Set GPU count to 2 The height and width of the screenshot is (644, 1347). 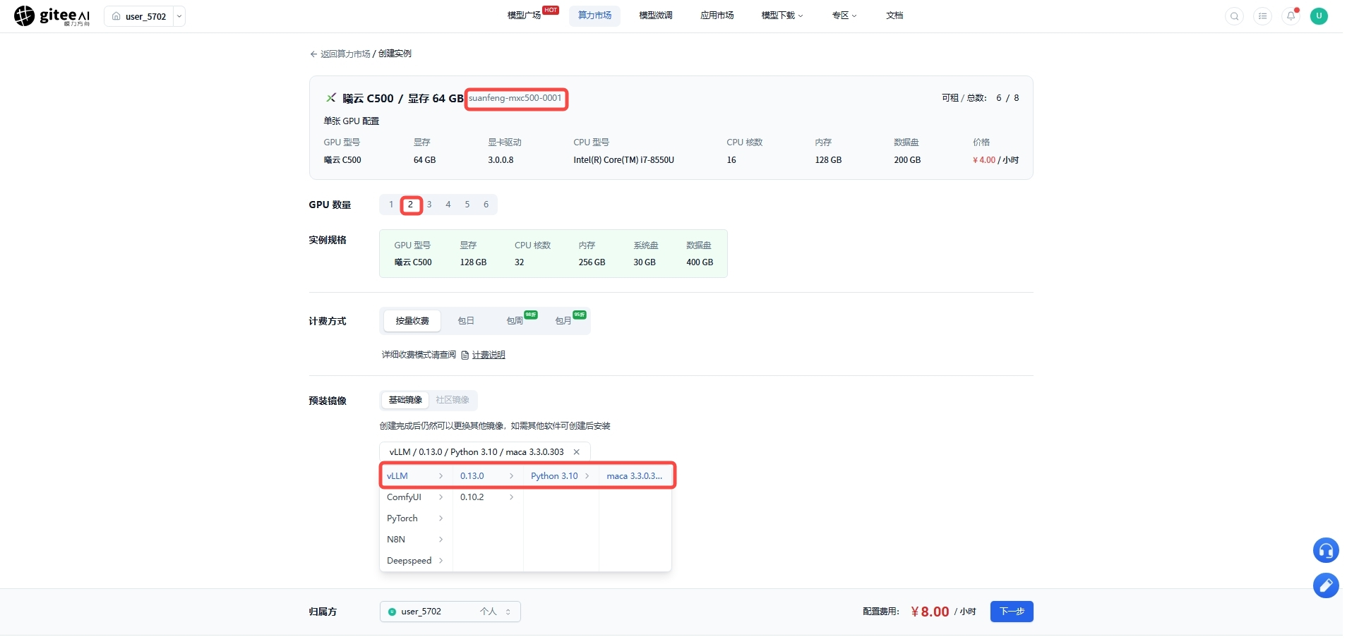point(410,205)
